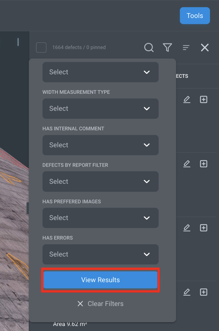Click the View Results button
This screenshot has height=331, width=219.
pos(101,280)
